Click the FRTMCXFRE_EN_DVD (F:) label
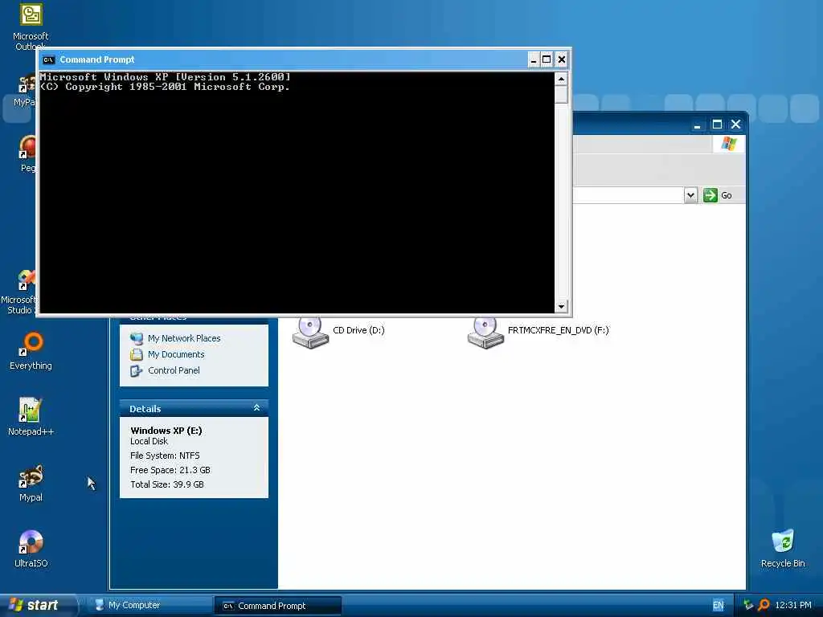The image size is (823, 617). pyautogui.click(x=559, y=330)
